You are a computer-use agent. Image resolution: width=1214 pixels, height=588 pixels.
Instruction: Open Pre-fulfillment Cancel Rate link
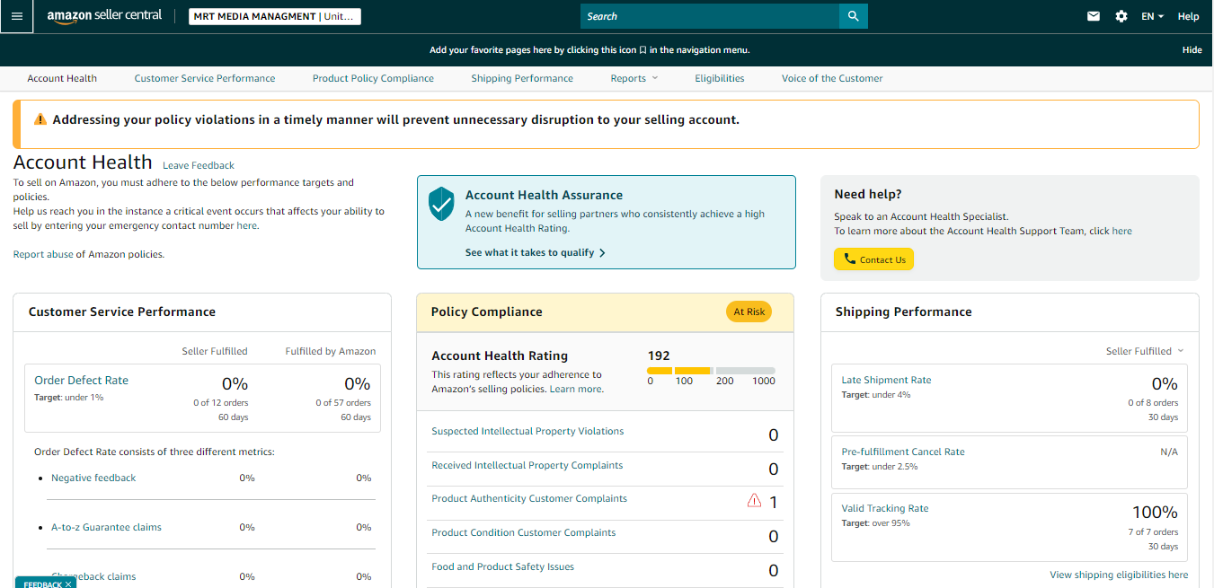pyautogui.click(x=903, y=452)
